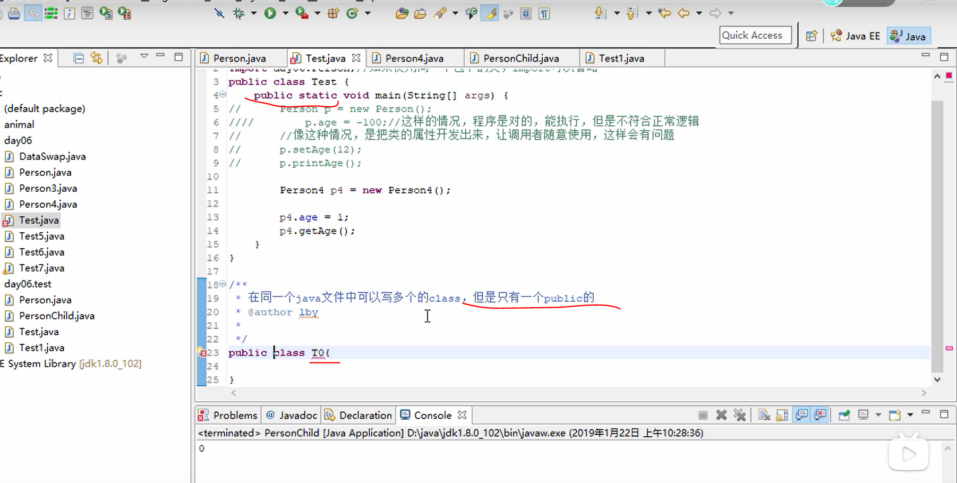The image size is (957, 483).
Task: Toggle Scroll Lock in the console toolbar
Action: tap(782, 414)
